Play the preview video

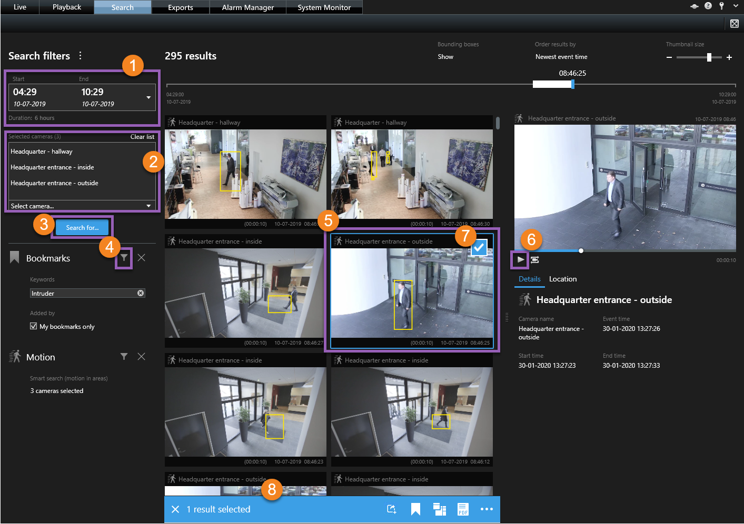(520, 259)
